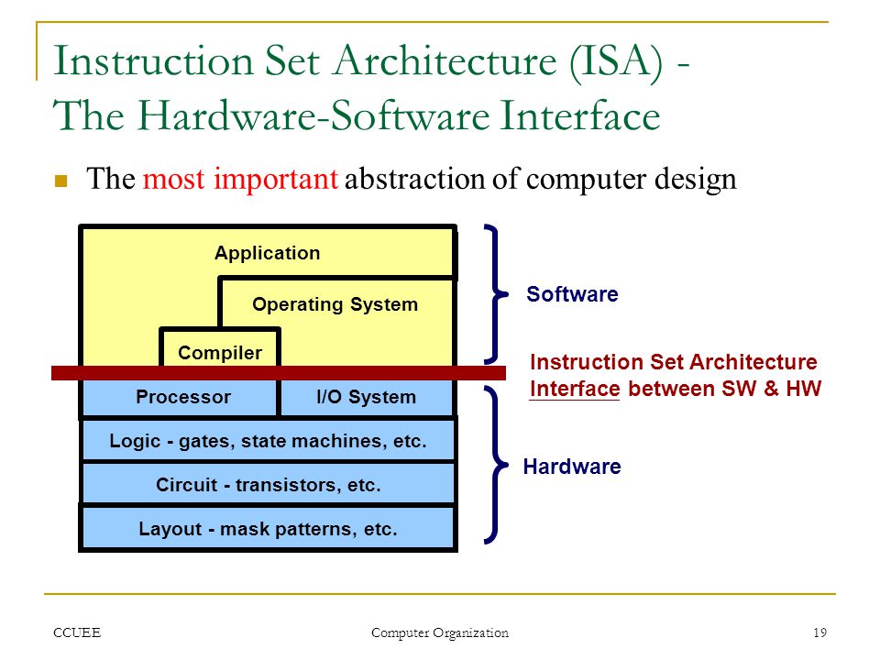This screenshot has width=880, height=660.
Task: Click the slide number "19"
Action: pos(819,632)
